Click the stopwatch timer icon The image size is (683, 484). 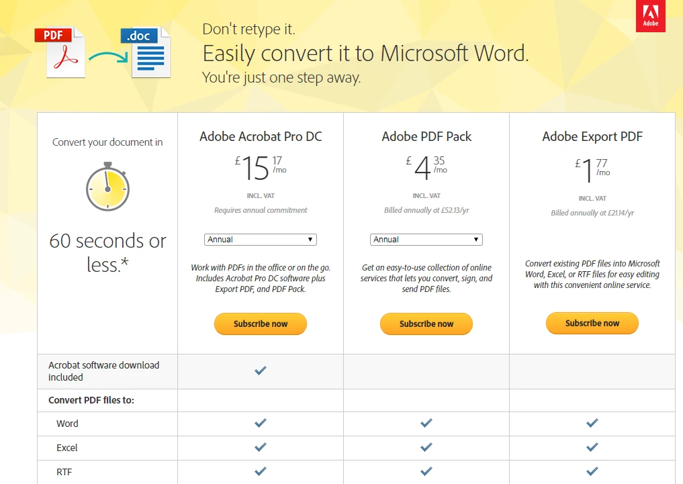(107, 187)
